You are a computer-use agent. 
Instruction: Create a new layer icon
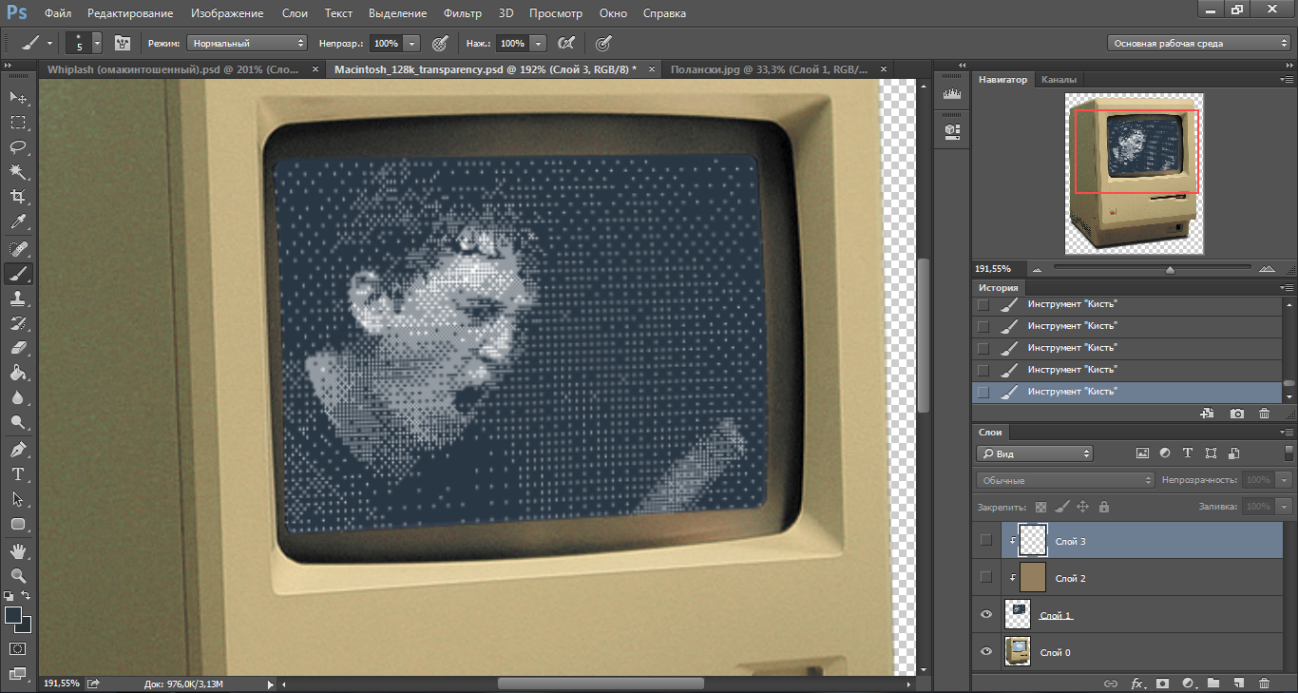(1238, 683)
